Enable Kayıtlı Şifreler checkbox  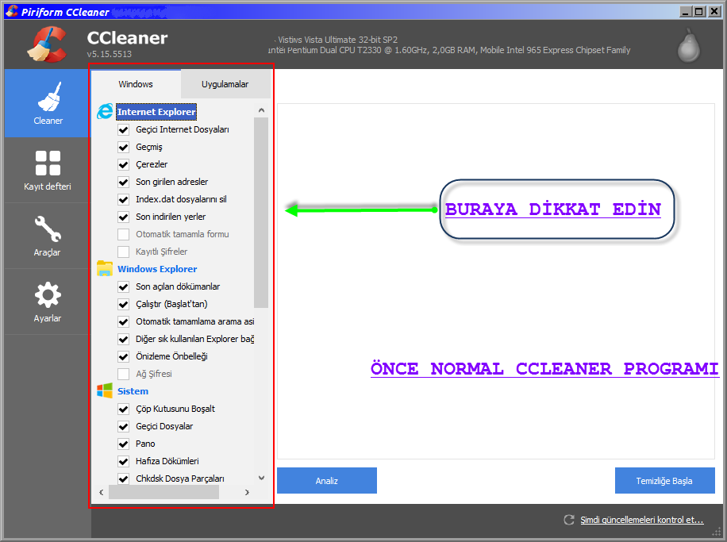(123, 252)
